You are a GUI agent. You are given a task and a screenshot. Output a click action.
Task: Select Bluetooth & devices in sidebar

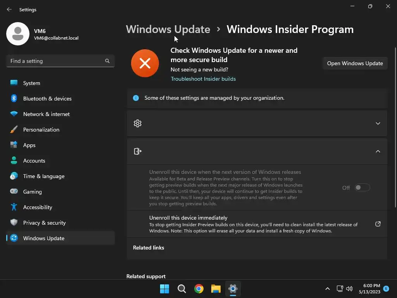pos(60,98)
